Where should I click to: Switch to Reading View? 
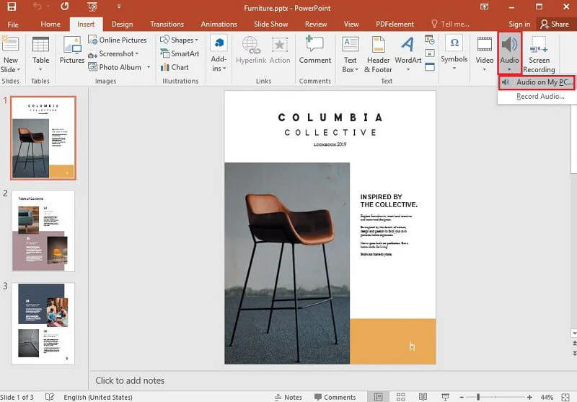(x=423, y=397)
